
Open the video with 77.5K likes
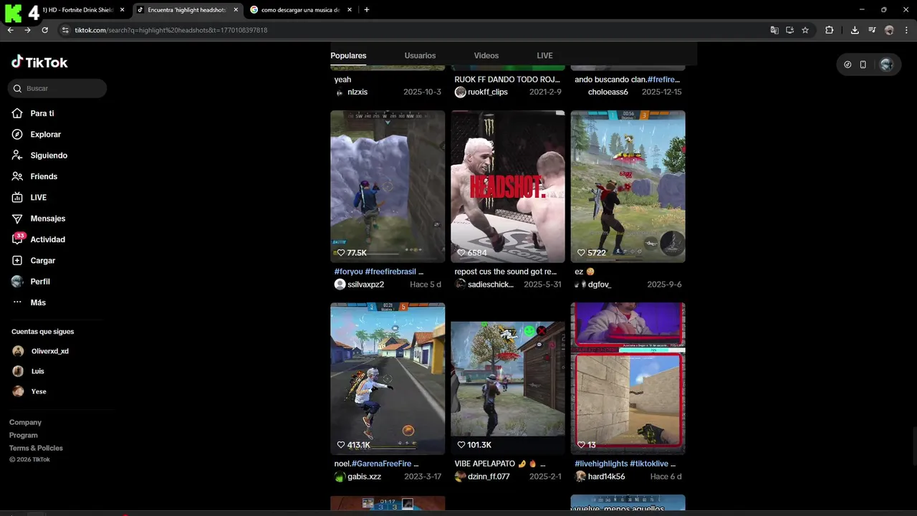(388, 186)
